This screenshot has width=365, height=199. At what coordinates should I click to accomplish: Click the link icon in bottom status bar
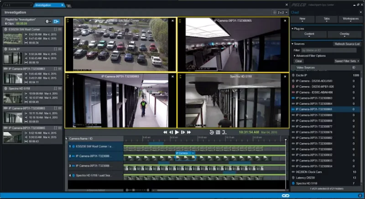tap(285, 195)
